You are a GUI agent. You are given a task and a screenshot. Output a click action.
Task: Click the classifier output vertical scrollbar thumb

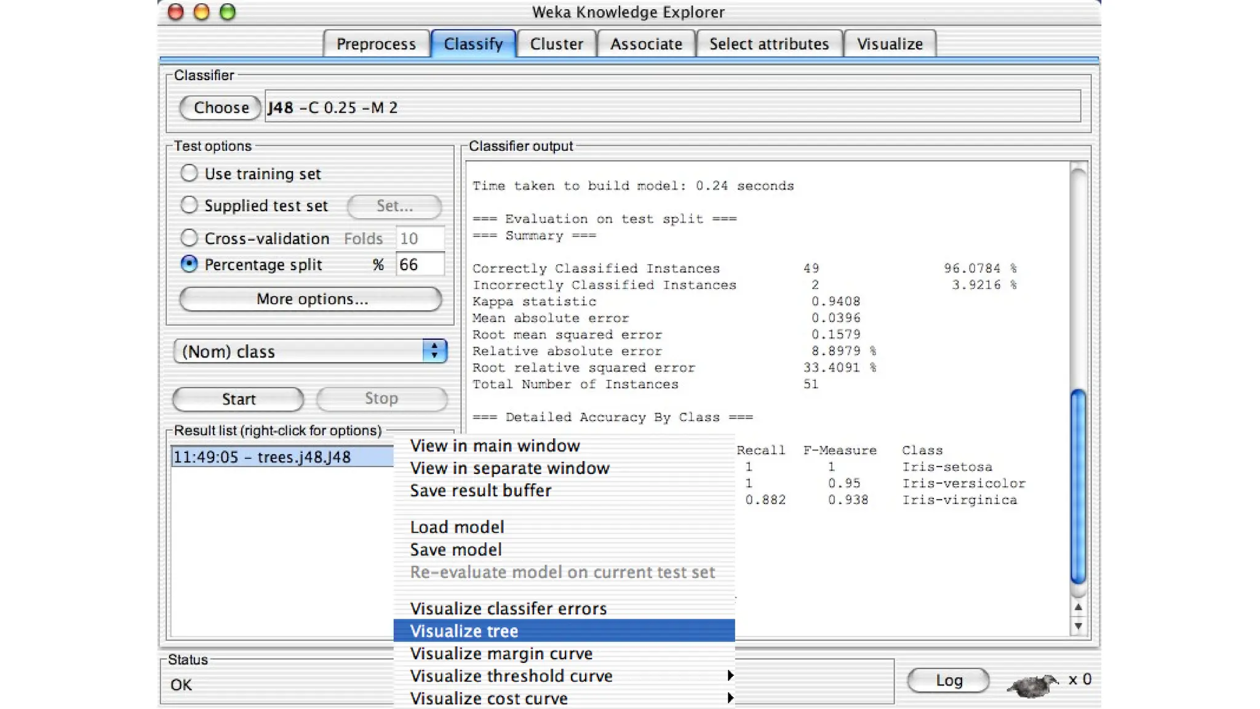point(1078,486)
